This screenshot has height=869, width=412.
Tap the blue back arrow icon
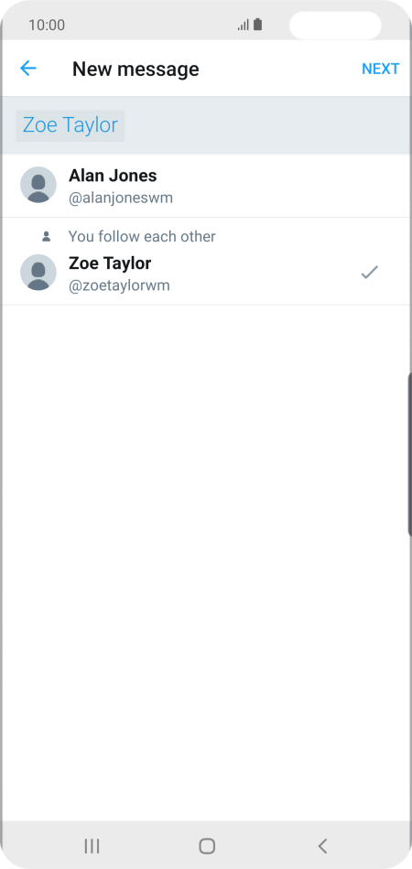coord(27,69)
